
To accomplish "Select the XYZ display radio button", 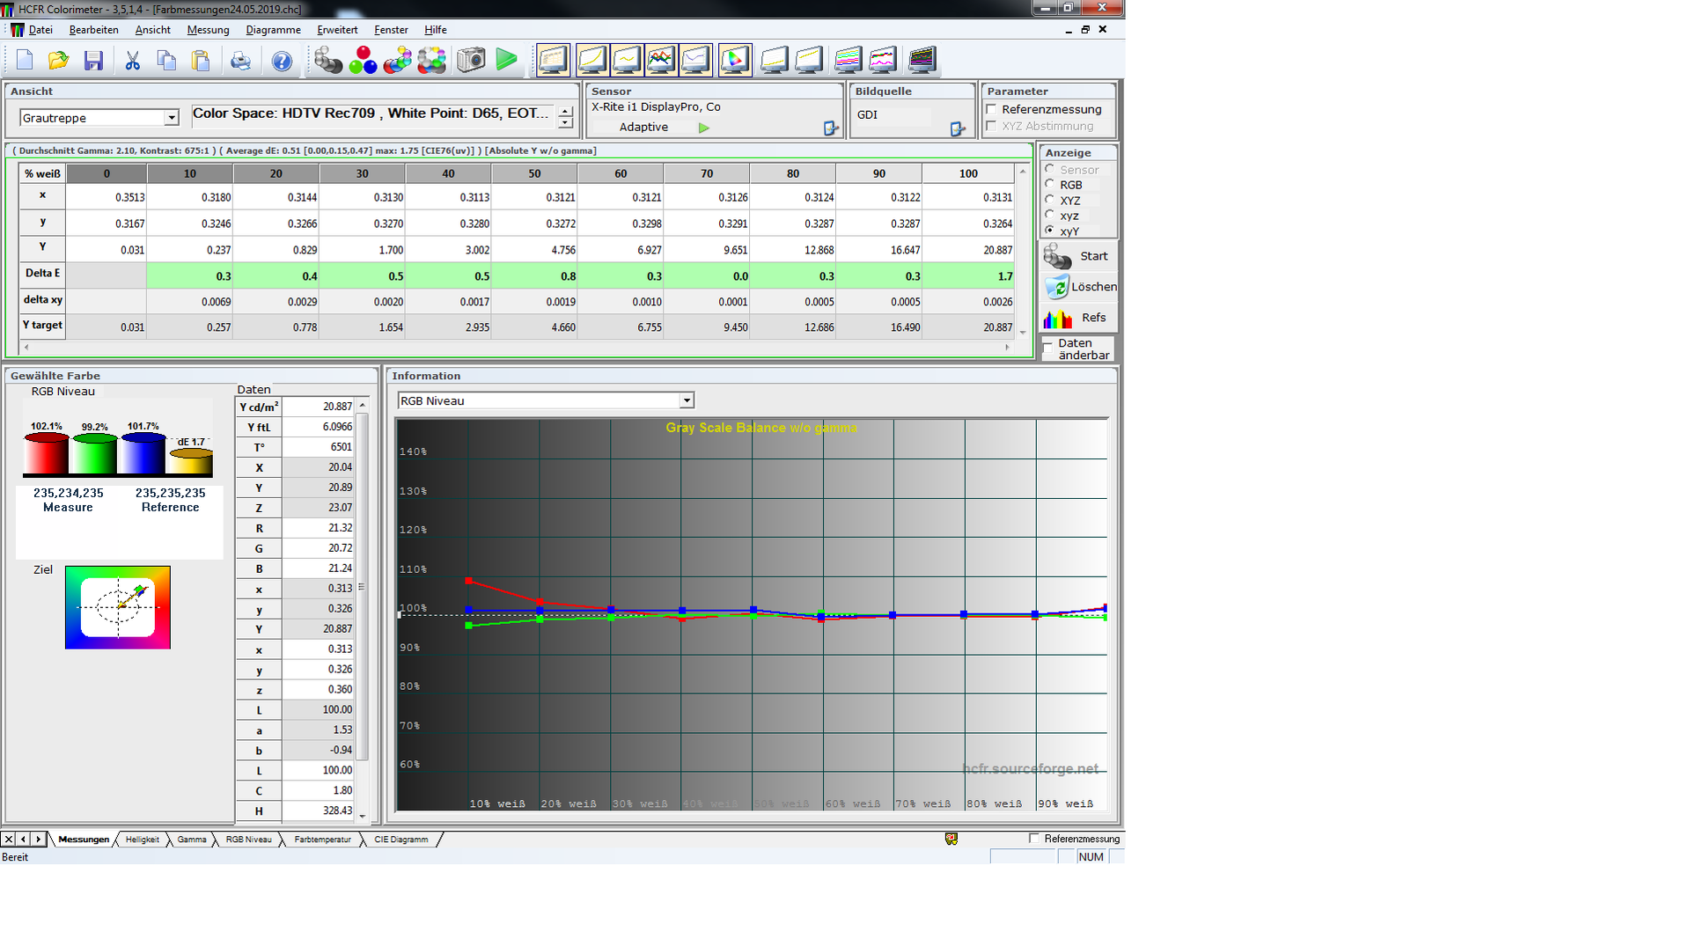I will 1049,201.
